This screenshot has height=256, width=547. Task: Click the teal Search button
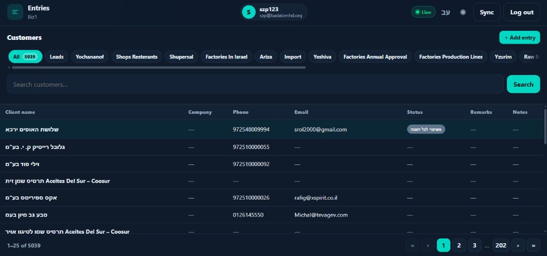(523, 84)
